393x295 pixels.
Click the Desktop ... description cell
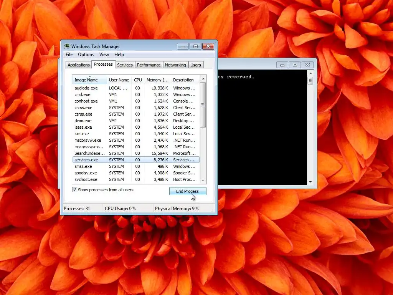(x=183, y=121)
